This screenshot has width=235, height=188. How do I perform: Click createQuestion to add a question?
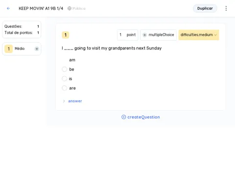(141, 117)
